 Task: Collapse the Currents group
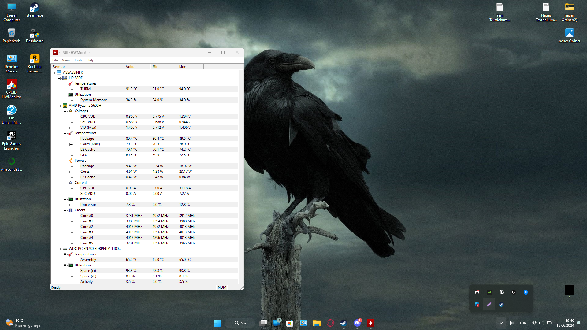coord(65,183)
